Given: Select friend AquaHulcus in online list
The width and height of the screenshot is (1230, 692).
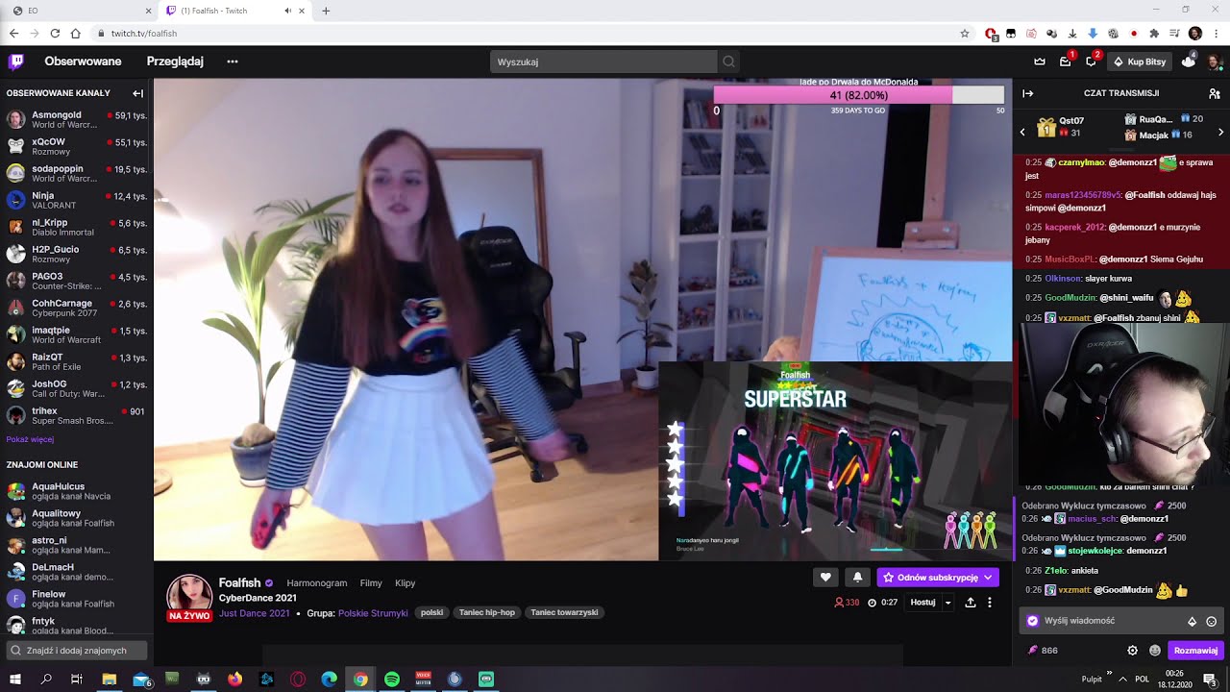Looking at the screenshot, I should [77, 491].
